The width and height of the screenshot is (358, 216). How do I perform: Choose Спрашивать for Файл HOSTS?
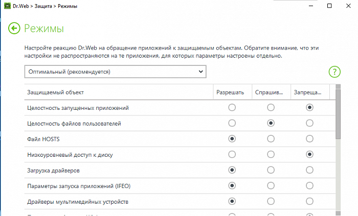pos(271,139)
